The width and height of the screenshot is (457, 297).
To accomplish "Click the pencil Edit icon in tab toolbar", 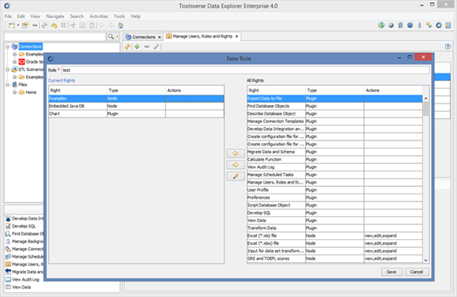I will coord(157,47).
